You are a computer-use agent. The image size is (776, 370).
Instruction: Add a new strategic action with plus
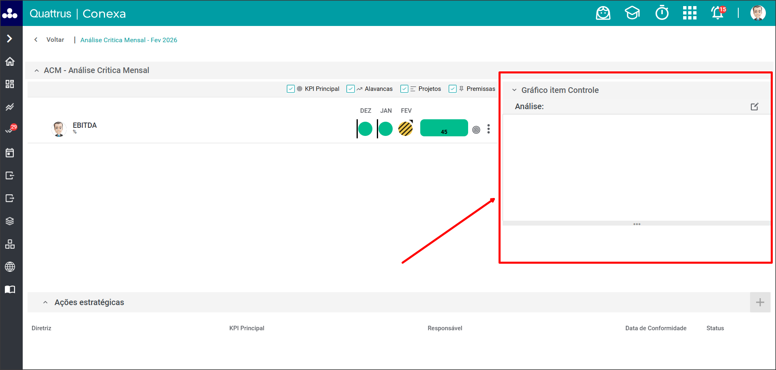coord(760,302)
